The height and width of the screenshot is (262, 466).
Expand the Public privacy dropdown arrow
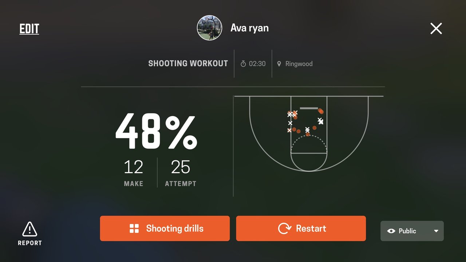[x=436, y=231]
